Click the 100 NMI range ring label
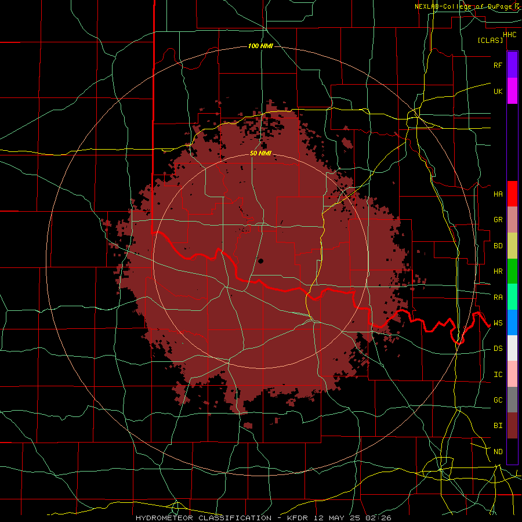The height and width of the screenshot is (522, 522). pos(260,46)
